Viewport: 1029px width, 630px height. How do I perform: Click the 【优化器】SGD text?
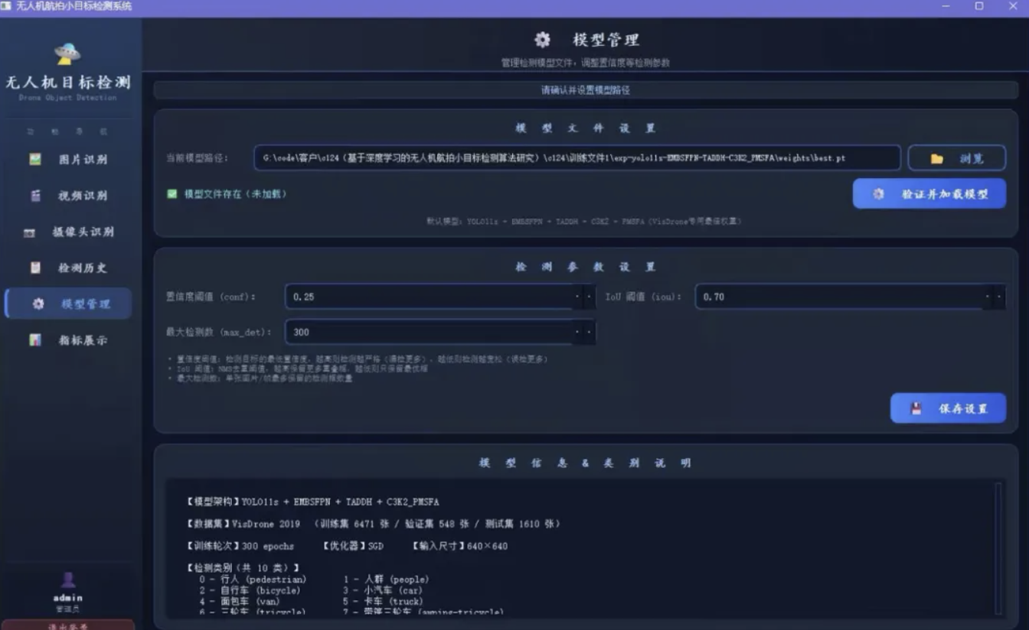click(x=353, y=546)
